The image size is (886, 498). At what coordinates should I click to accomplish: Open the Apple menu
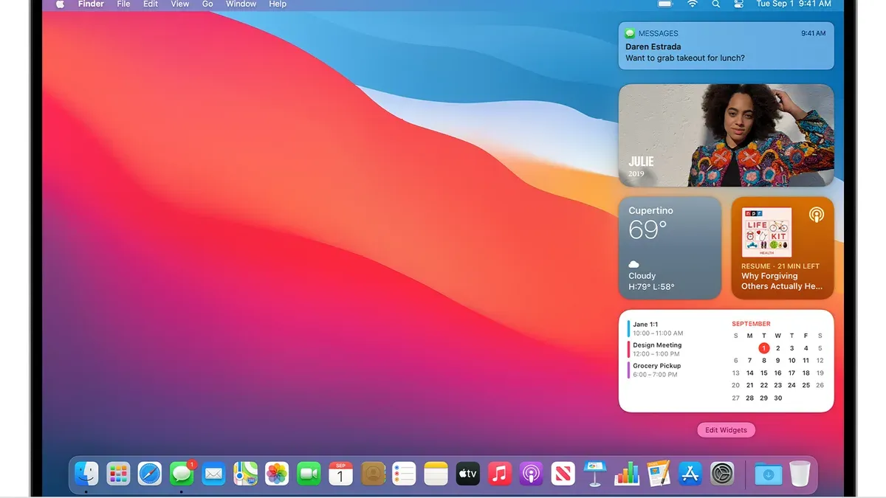[x=61, y=4]
